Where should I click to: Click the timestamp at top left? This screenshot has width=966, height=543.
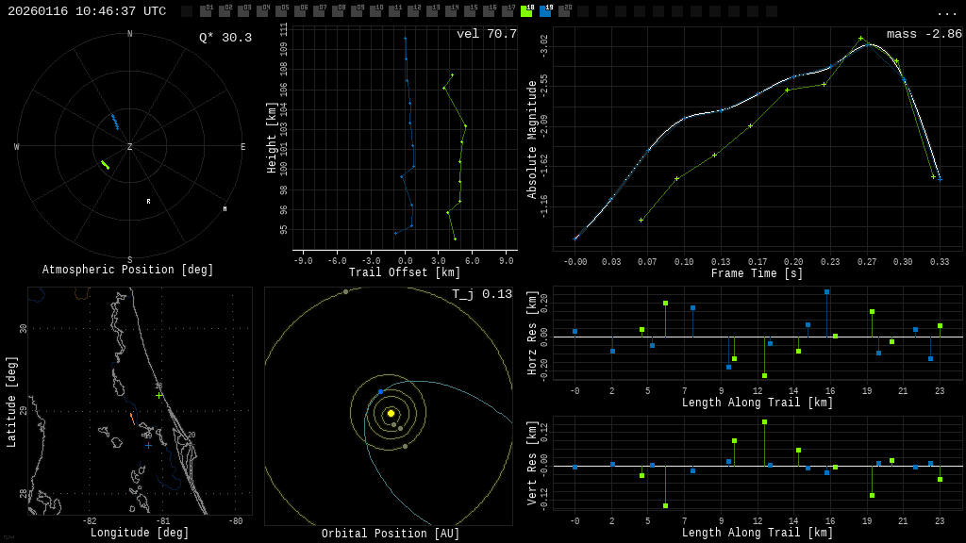coord(87,11)
